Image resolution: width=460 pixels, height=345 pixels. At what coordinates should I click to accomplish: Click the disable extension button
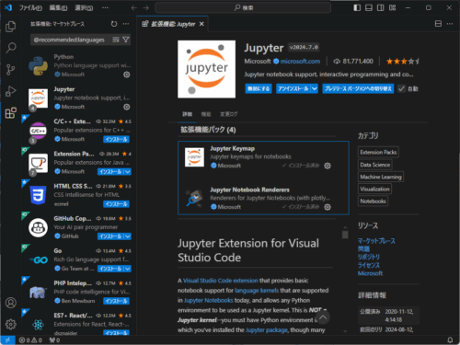click(259, 89)
